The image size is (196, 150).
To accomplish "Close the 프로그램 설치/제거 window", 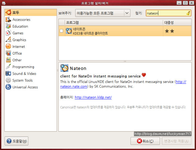I will point(191,3).
